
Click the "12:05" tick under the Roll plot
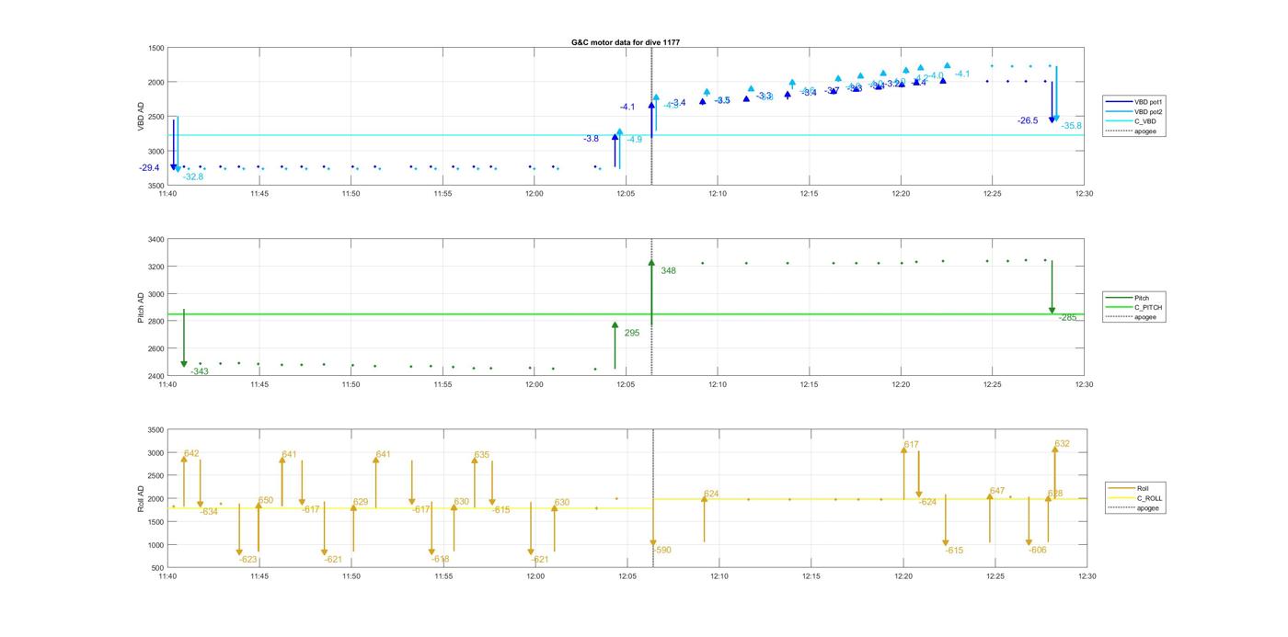click(627, 576)
